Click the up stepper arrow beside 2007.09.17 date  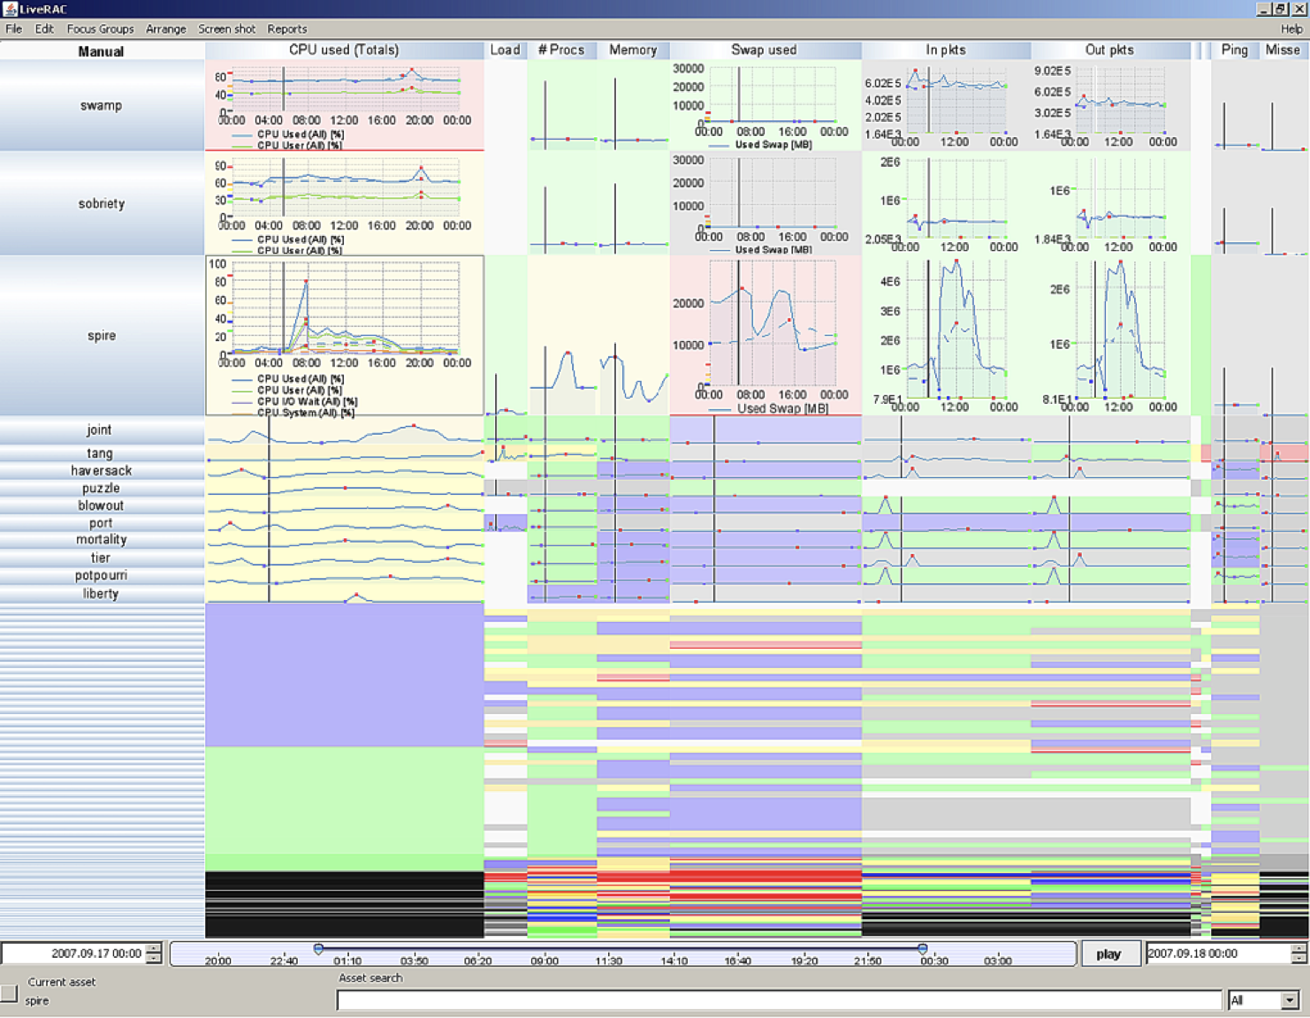click(153, 948)
